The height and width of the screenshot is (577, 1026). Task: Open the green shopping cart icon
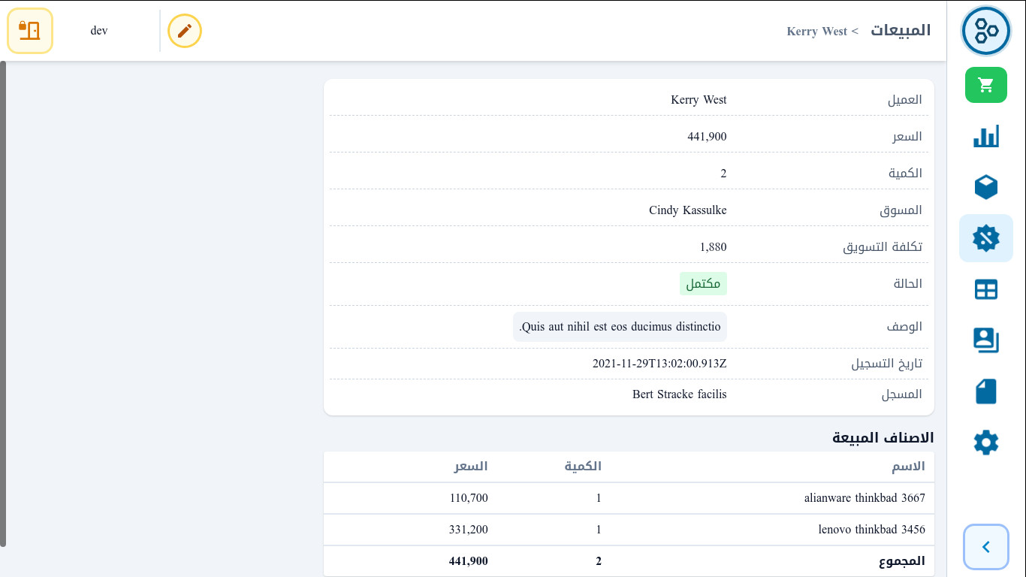click(986, 85)
